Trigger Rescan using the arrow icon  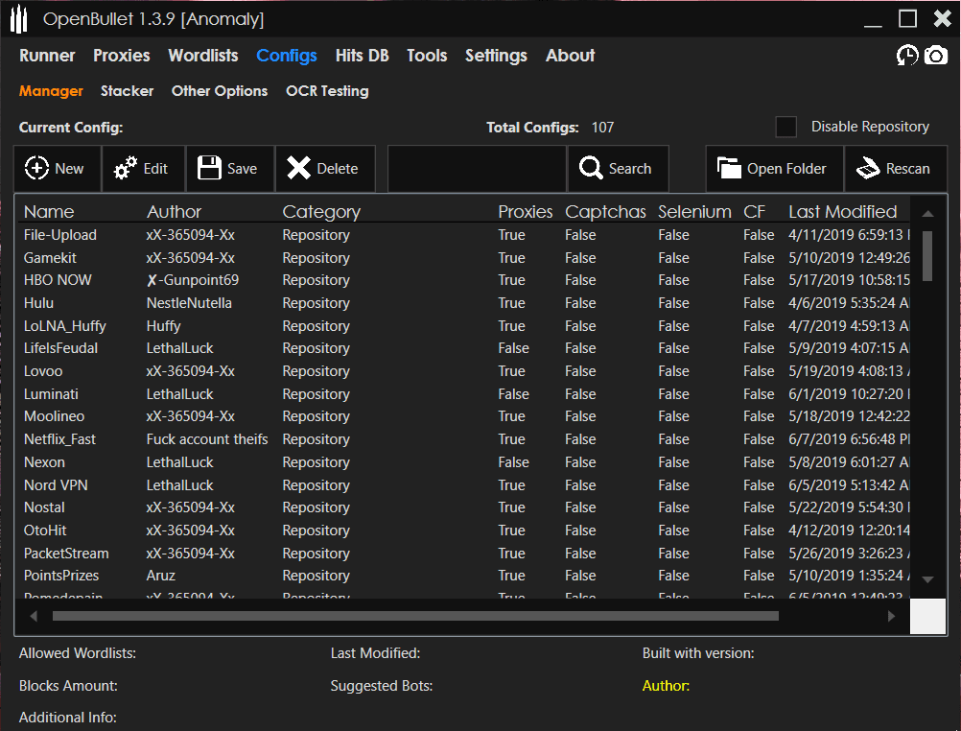(x=866, y=168)
